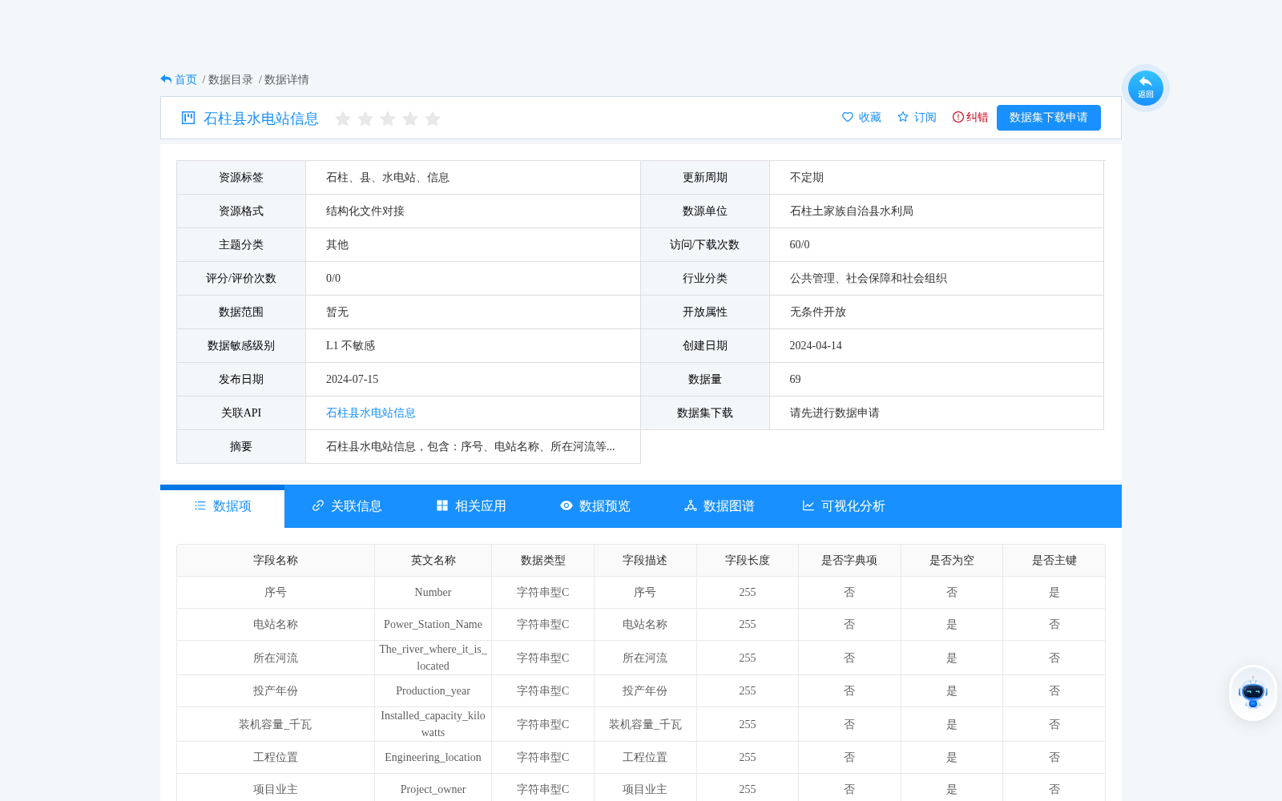The height and width of the screenshot is (801, 1282).
Task: Click the graph icon on 数据图谱 tab
Action: point(691,505)
